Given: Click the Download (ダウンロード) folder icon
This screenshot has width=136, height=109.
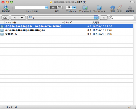Looking at the screenshot, I should point(85,8).
